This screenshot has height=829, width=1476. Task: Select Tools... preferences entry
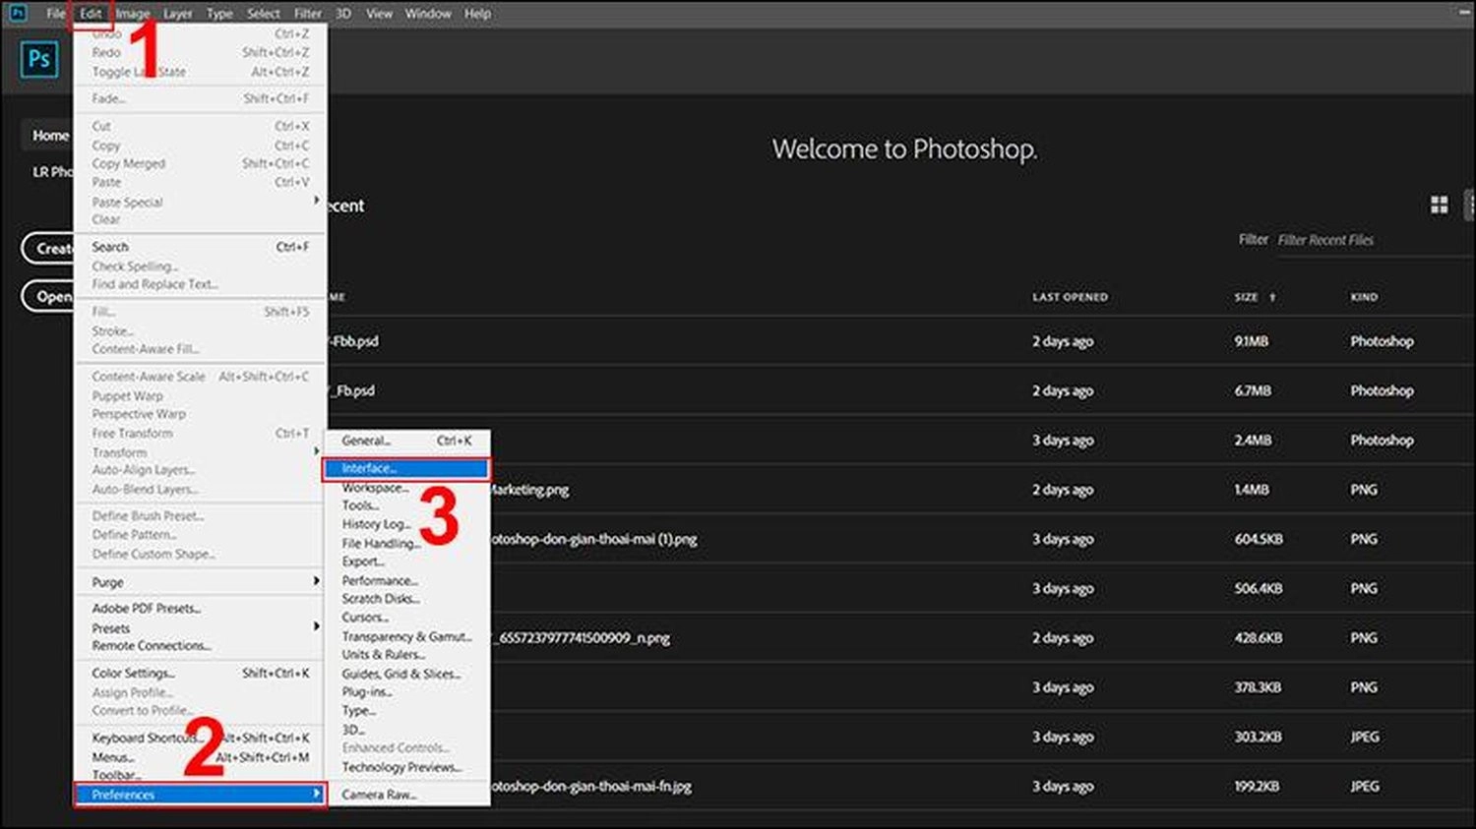[407, 505]
